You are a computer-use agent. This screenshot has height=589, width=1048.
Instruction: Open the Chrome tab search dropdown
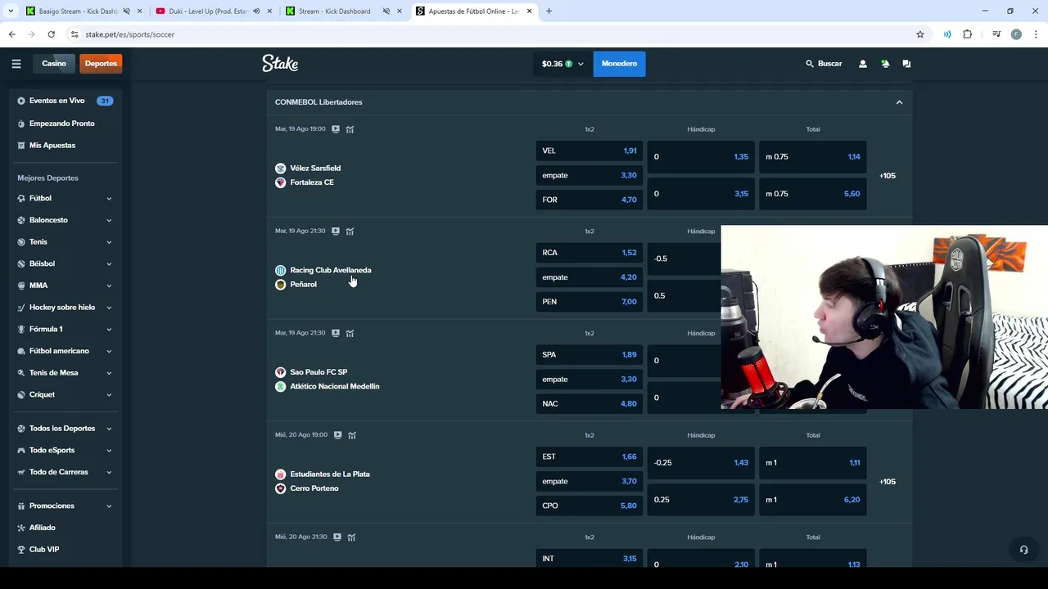pos(11,11)
